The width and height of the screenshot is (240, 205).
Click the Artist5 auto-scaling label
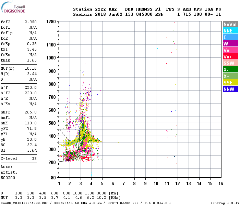[x=9, y=172]
